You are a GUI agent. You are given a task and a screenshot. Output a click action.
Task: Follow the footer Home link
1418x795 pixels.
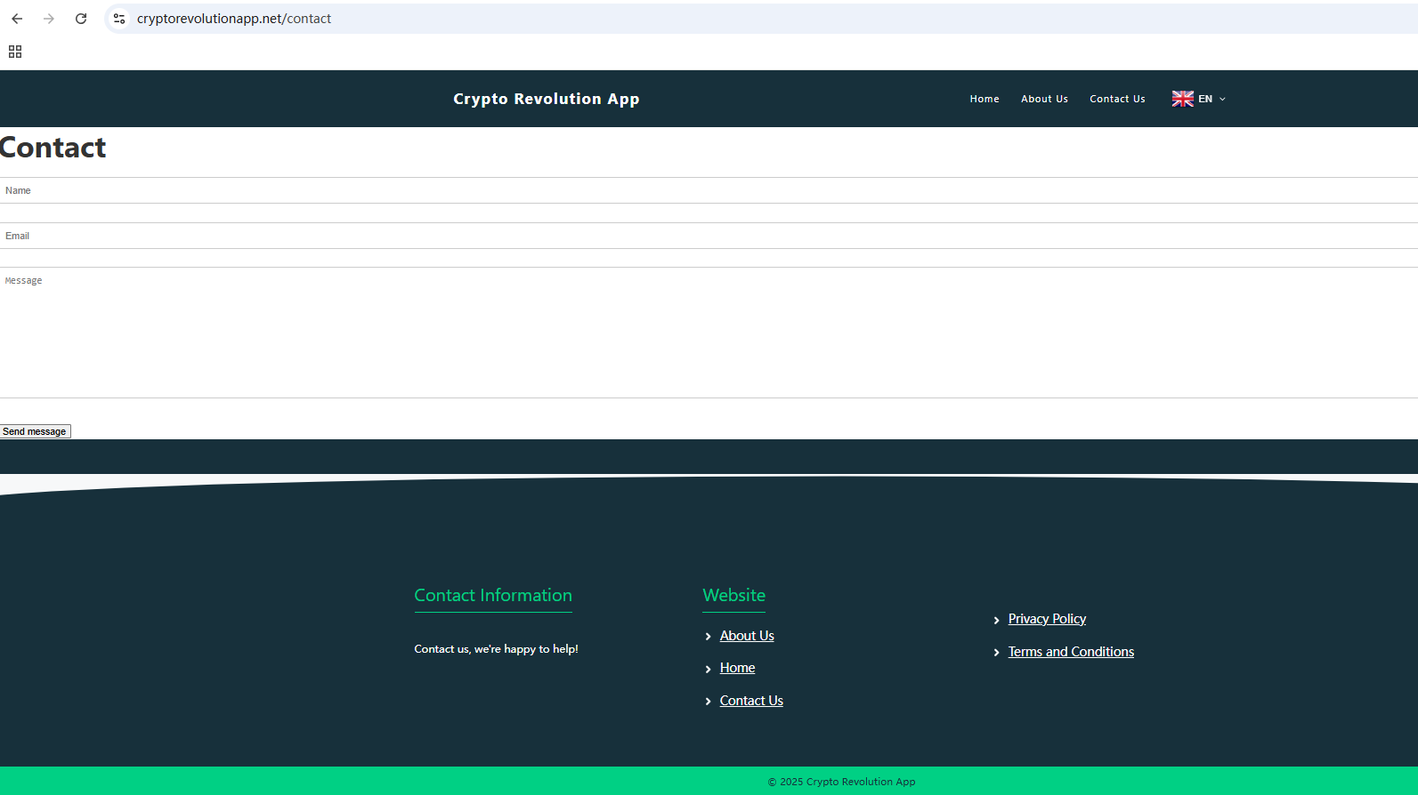pos(737,668)
